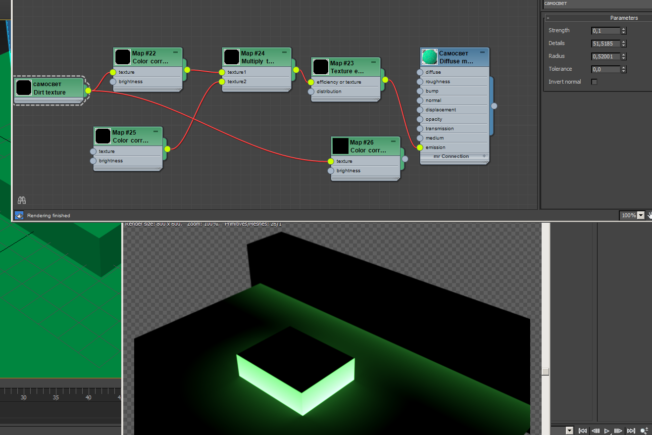
Task: Click the emission input socket on material
Action: (x=420, y=147)
